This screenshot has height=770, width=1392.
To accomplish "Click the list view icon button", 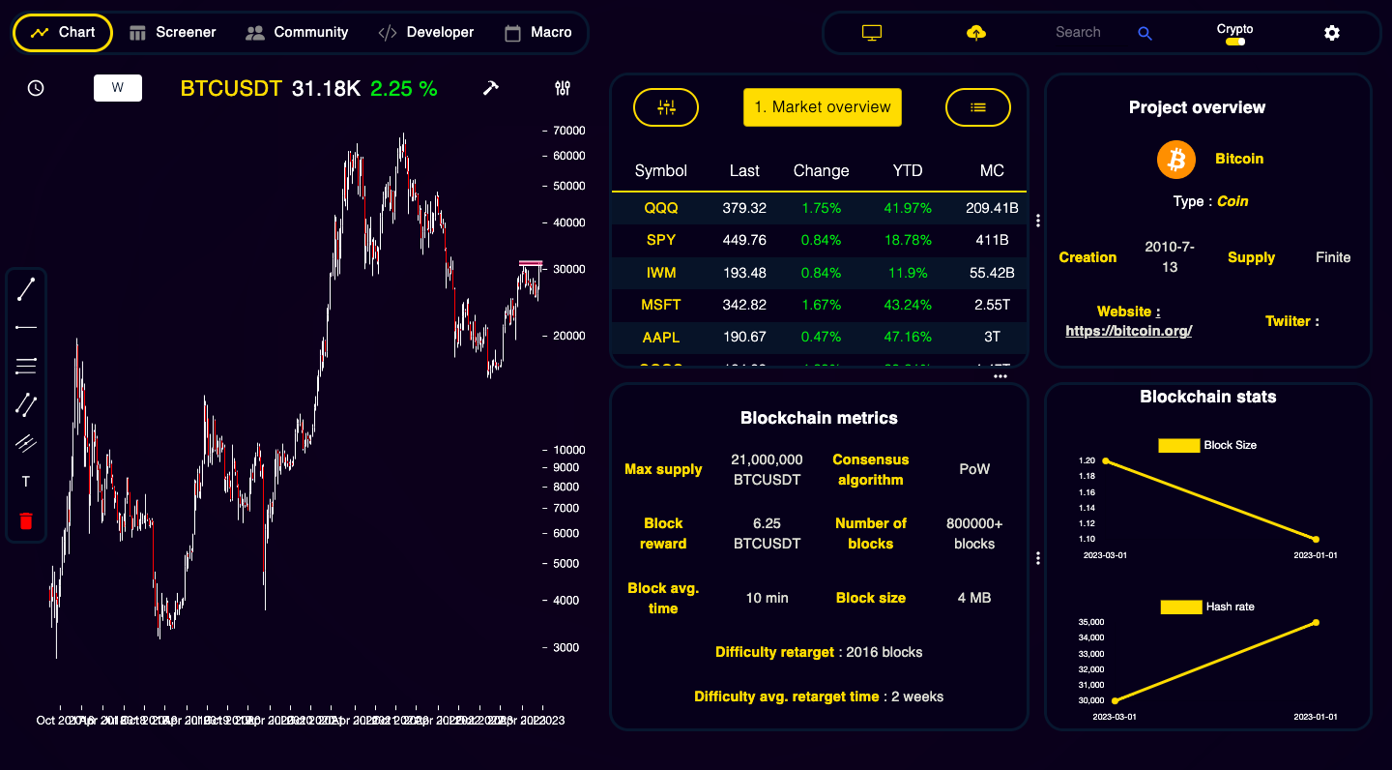I will [x=978, y=107].
